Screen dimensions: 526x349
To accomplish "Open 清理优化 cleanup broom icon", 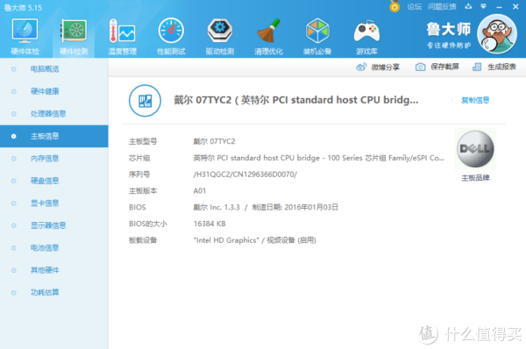I will pyautogui.click(x=268, y=36).
